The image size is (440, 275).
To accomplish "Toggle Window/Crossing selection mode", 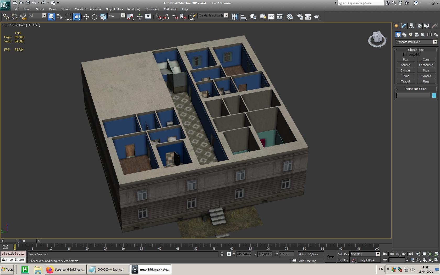I will click(x=76, y=17).
